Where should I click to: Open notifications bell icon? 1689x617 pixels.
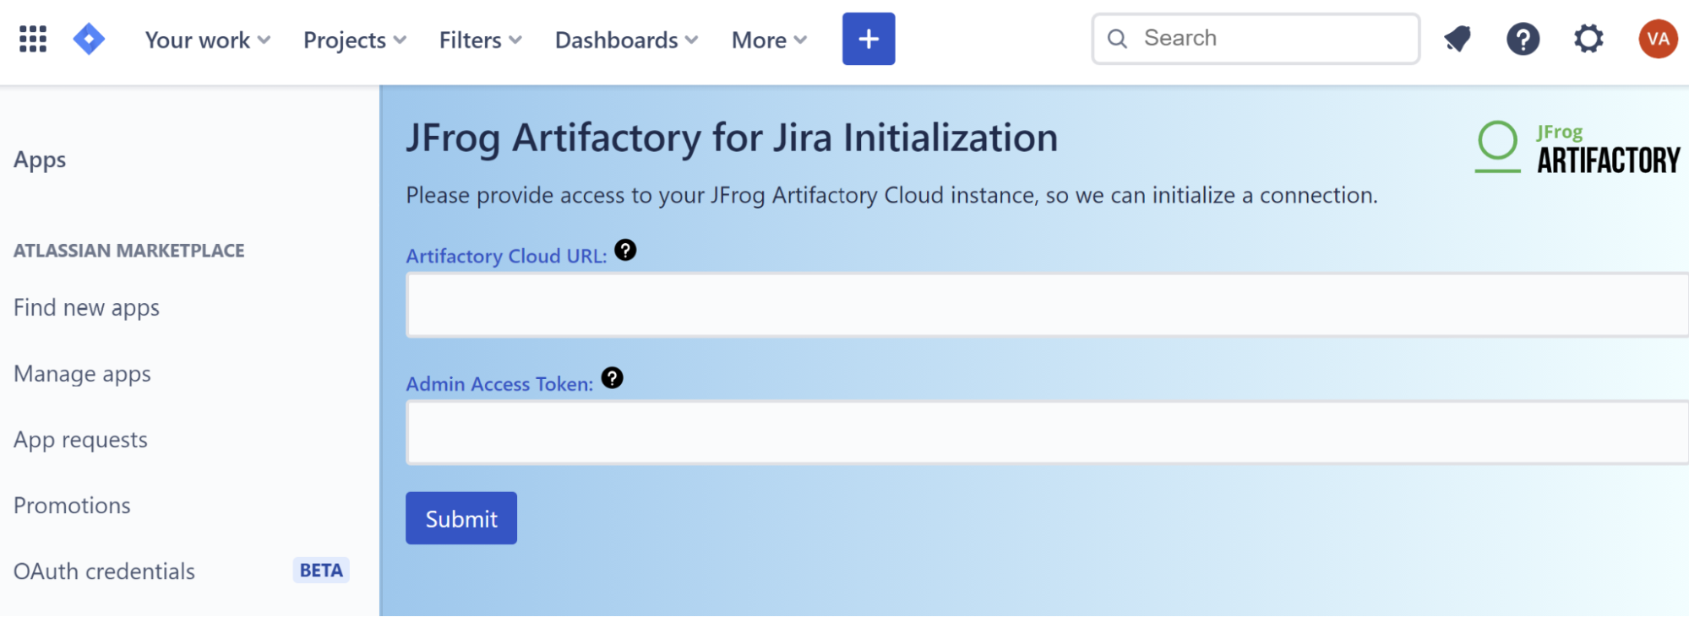pos(1457,39)
